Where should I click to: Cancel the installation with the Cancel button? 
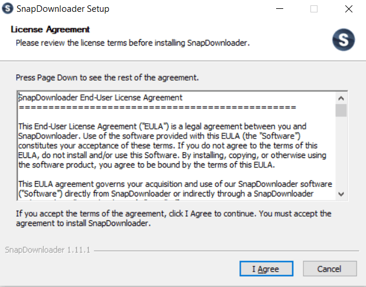(329, 269)
